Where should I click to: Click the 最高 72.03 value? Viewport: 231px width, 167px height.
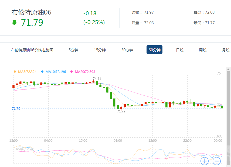click(x=210, y=12)
